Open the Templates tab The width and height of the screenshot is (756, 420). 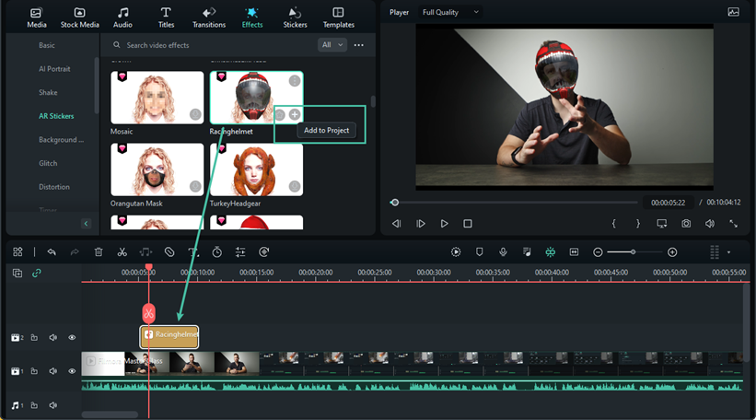pos(338,17)
